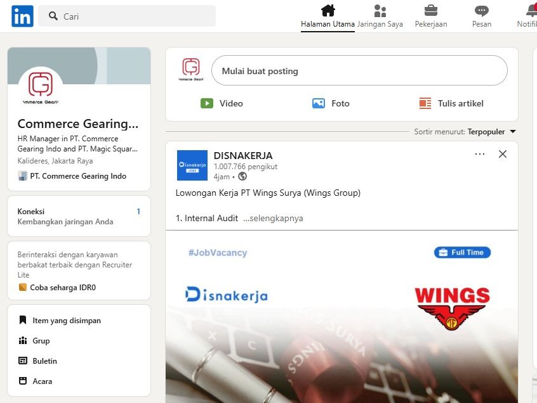Expand post text via selengkapnya
The image size is (537, 403).
coord(273,218)
